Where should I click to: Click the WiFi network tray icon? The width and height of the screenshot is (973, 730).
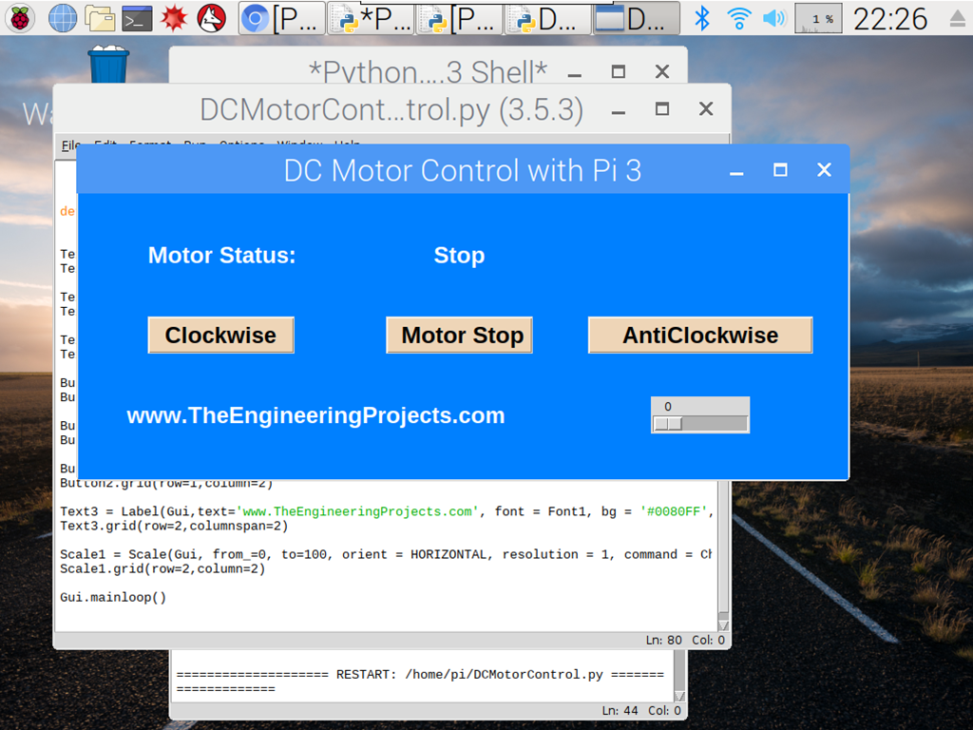point(739,16)
